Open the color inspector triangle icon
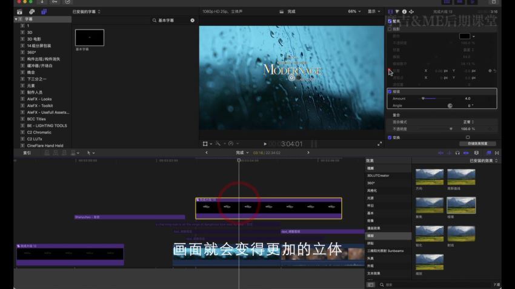 click(x=397, y=11)
